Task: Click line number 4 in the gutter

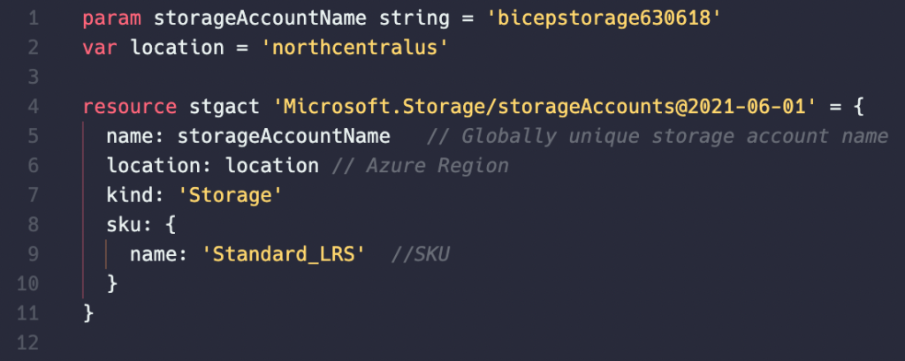Action: click(33, 108)
